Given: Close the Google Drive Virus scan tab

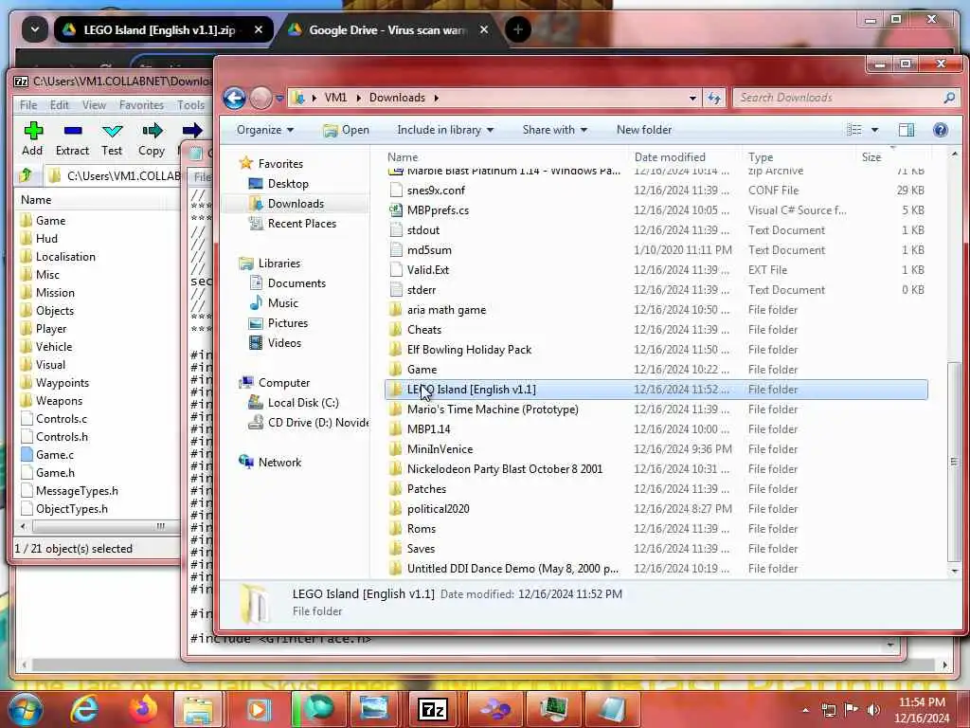Looking at the screenshot, I should (484, 29).
